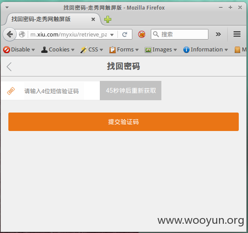The width and height of the screenshot is (248, 233).
Task: Click the blue Information icon
Action: coord(186,50)
